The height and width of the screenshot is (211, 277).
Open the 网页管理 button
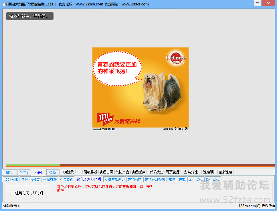[173, 172]
